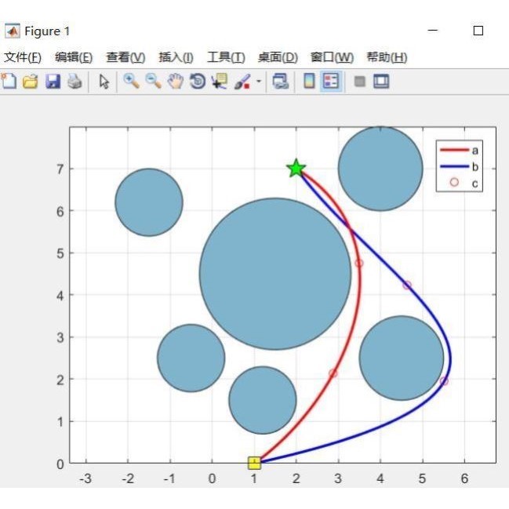Open the 工具(T) menu
Screen dimensions: 509x509
point(226,57)
